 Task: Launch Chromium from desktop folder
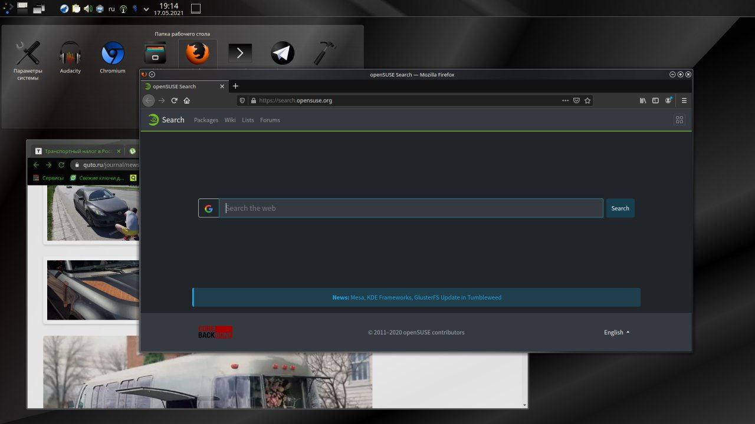tap(113, 58)
